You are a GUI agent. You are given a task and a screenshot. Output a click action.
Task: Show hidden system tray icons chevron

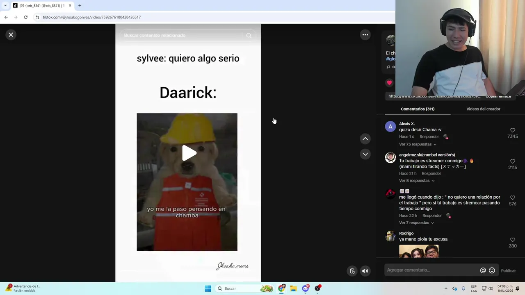[x=446, y=288]
